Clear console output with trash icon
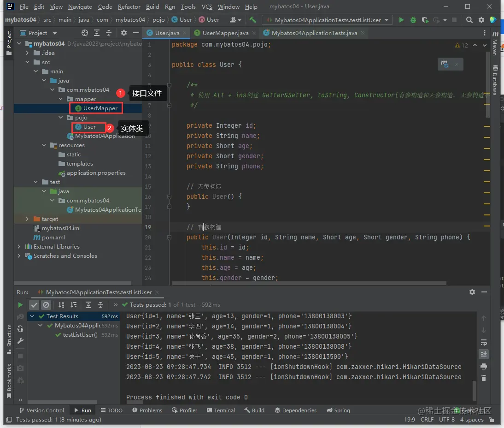Viewport: 504px width, 428px height. click(x=484, y=378)
